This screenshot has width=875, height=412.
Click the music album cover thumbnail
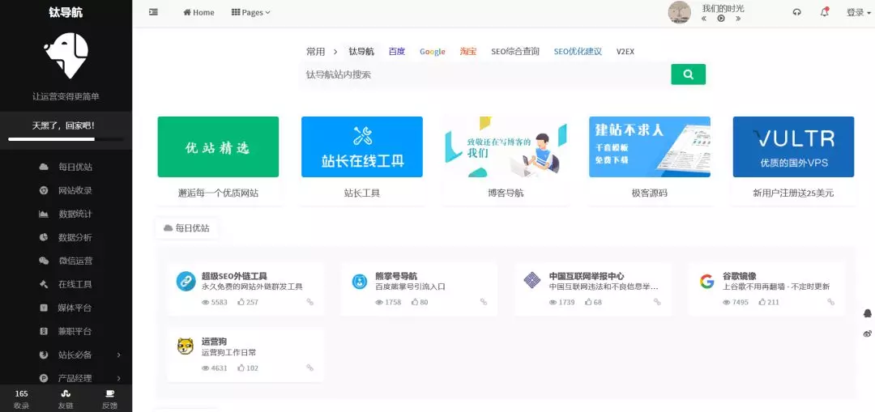(x=680, y=13)
